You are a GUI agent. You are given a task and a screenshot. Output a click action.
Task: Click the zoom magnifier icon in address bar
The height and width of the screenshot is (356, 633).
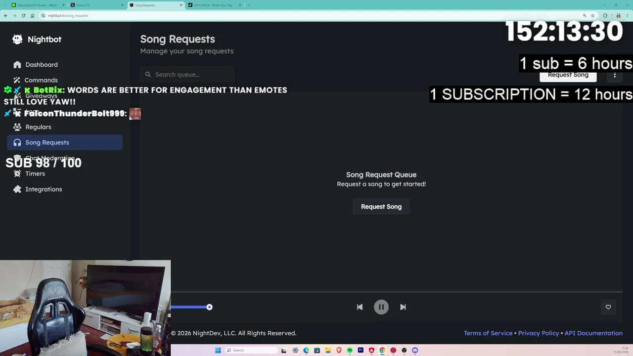pos(585,15)
